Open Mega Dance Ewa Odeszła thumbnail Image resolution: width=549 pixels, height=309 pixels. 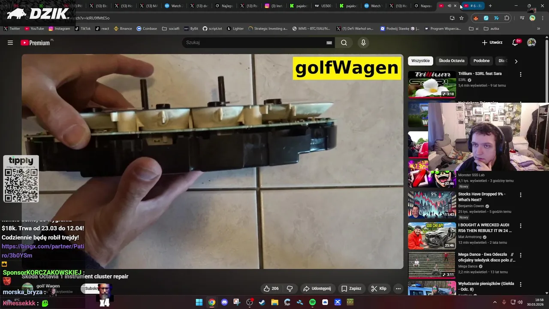(432, 265)
